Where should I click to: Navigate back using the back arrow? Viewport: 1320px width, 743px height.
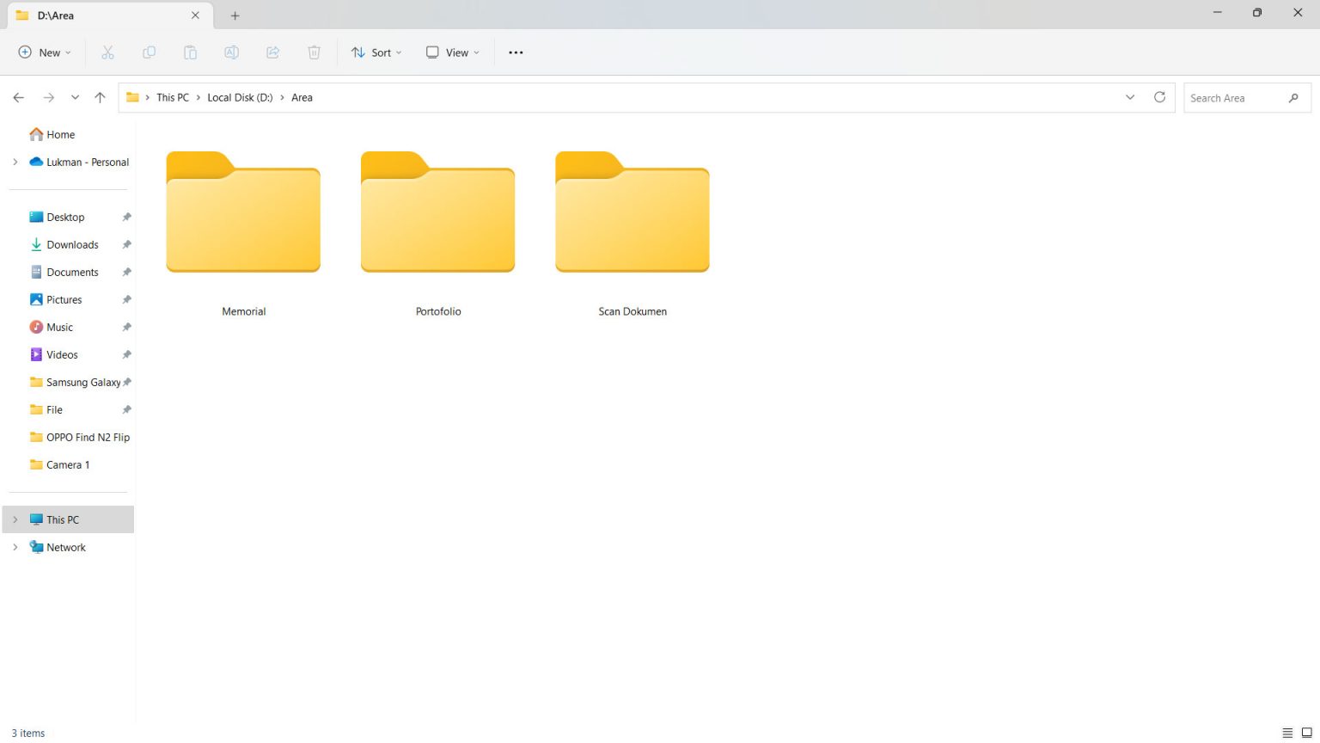pyautogui.click(x=18, y=97)
